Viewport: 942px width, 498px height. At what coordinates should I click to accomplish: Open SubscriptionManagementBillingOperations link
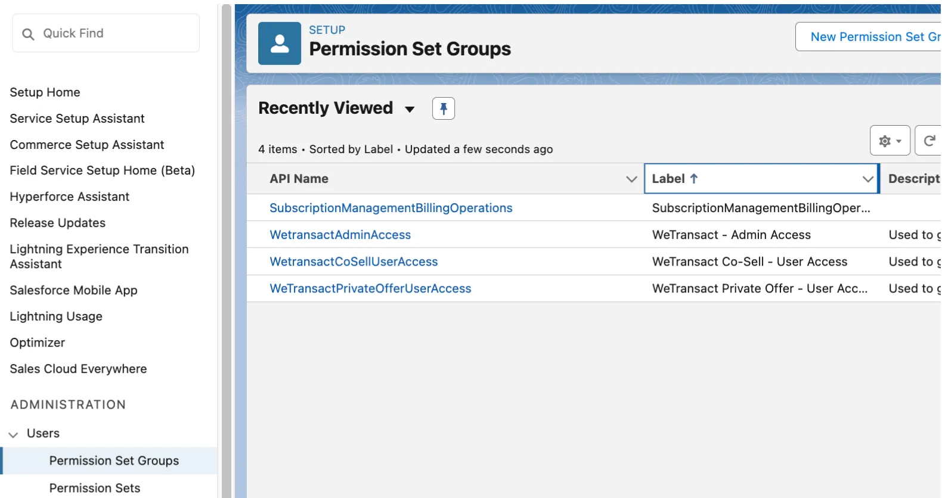pos(391,208)
